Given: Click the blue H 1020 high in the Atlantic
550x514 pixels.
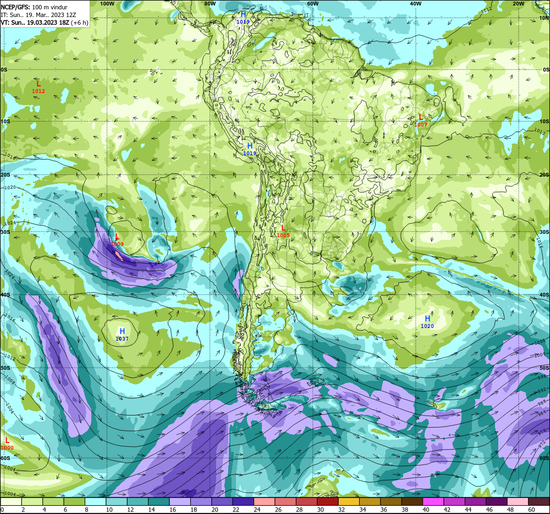Looking at the screenshot, I should 427,322.
